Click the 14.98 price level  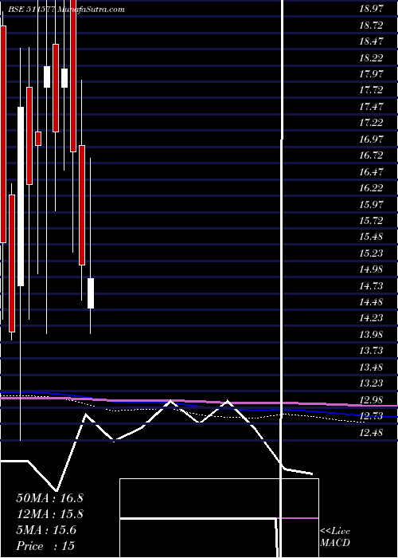(x=371, y=269)
